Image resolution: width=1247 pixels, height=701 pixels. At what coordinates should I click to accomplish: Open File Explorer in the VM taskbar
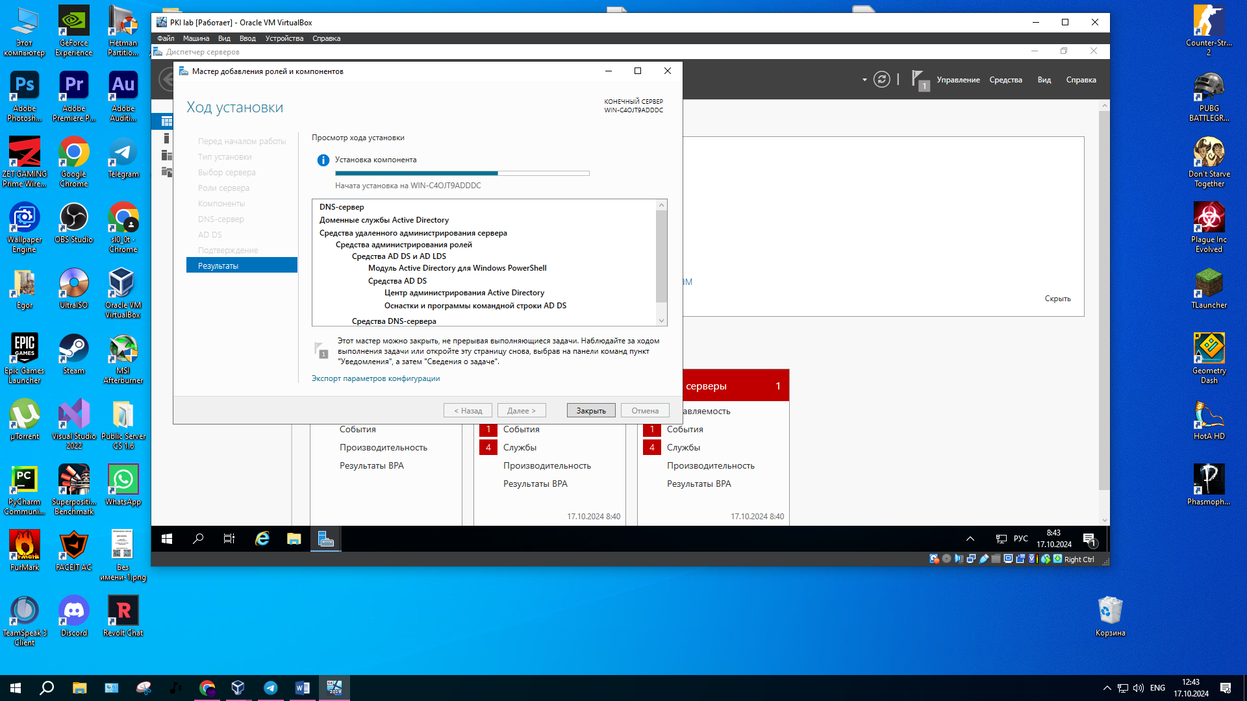[294, 539]
